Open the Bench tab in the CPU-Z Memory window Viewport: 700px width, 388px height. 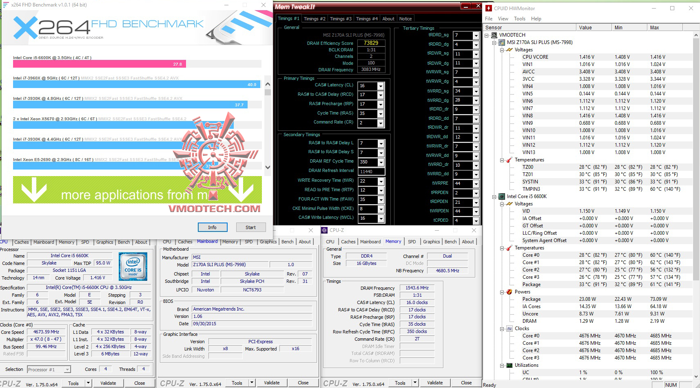[451, 242]
